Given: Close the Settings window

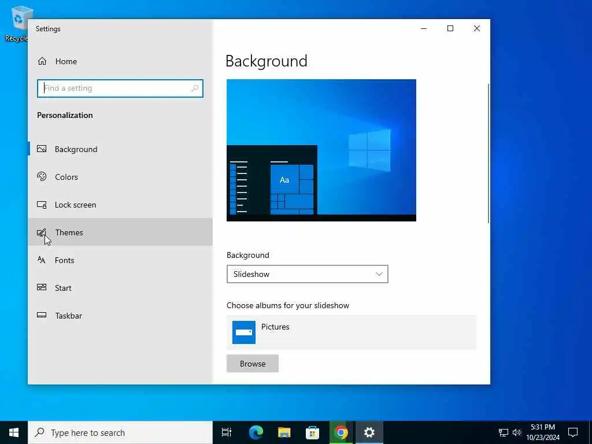Looking at the screenshot, I should coord(477,29).
